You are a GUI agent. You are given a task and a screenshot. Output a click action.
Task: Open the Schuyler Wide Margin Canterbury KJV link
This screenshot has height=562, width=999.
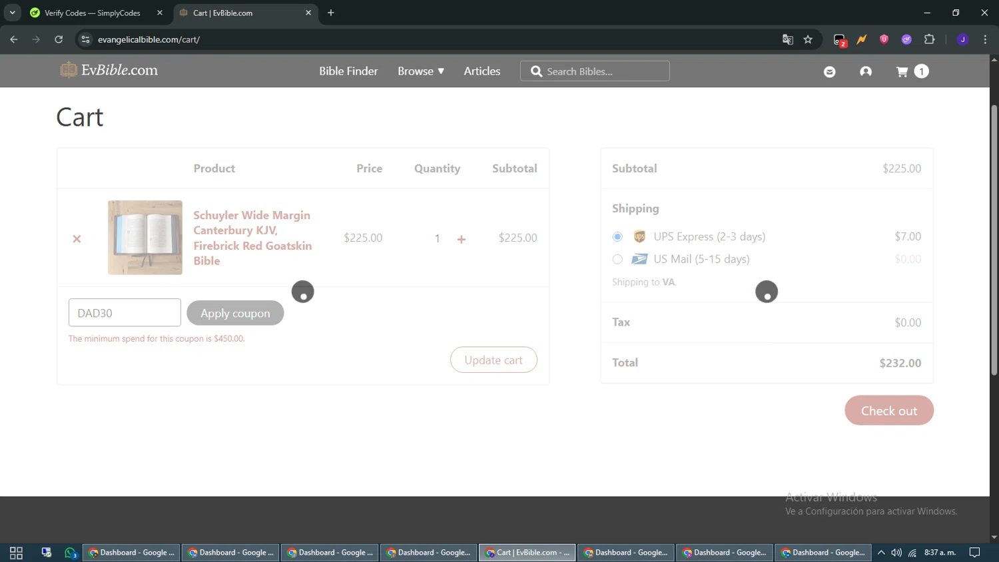(252, 238)
